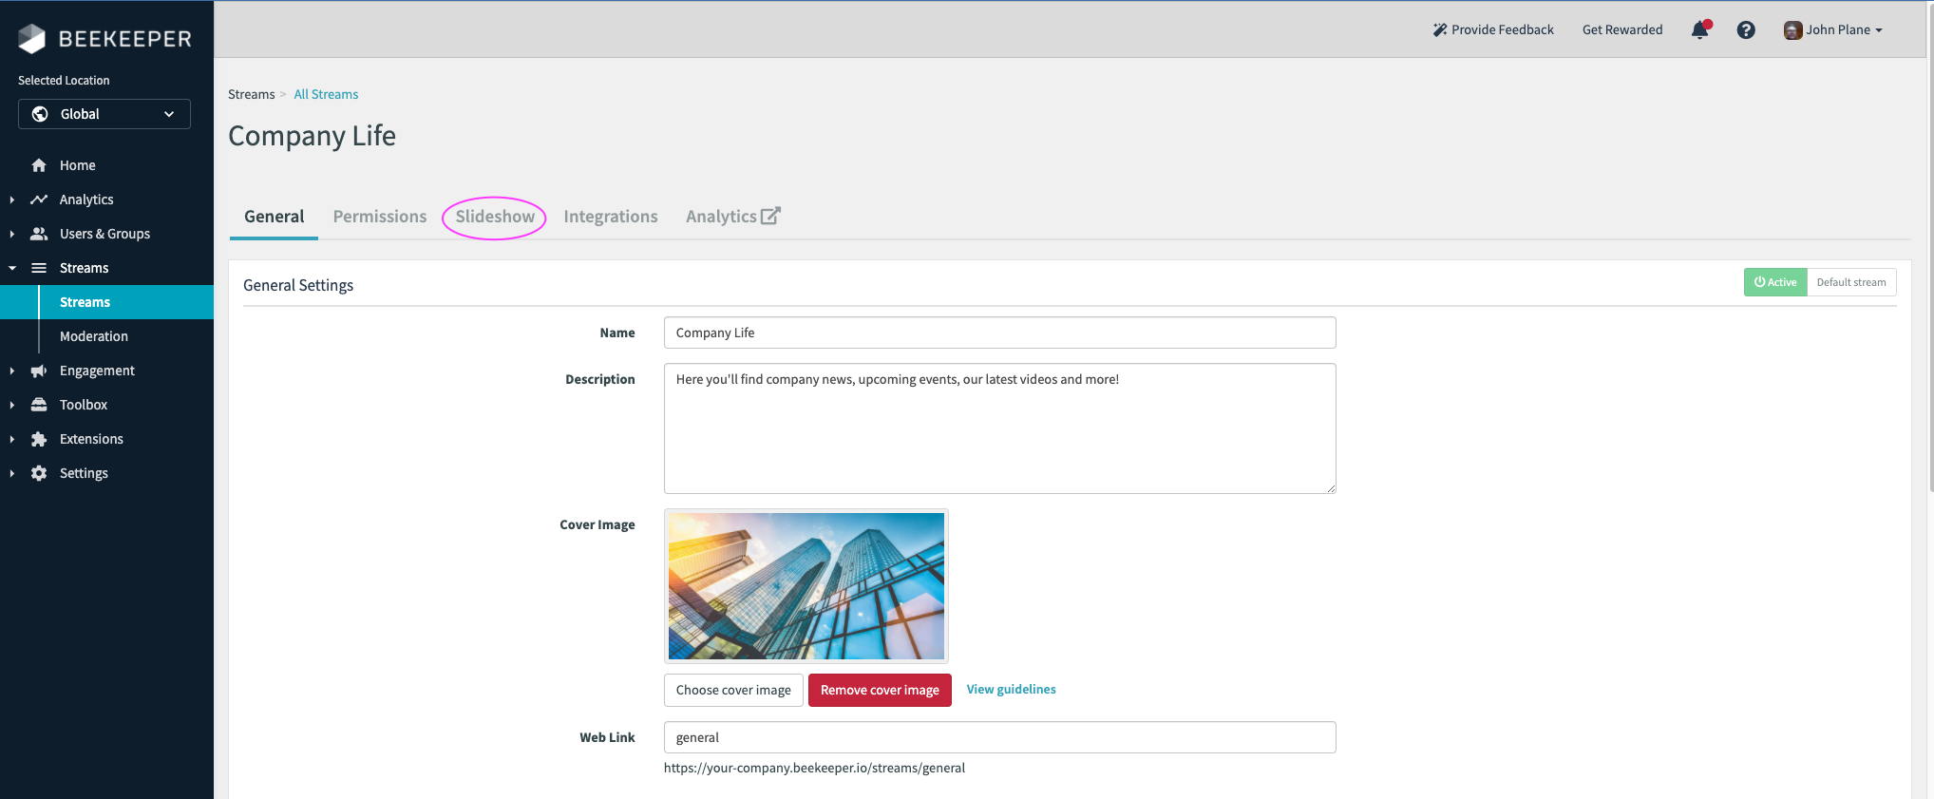The height and width of the screenshot is (799, 1934).
Task: Click the Extensions puzzle piece icon
Action: [39, 439]
